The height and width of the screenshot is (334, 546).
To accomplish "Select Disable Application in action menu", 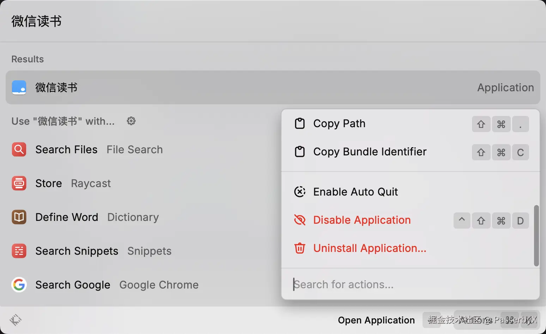I will click(x=362, y=220).
